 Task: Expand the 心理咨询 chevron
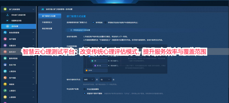pos(33,71)
